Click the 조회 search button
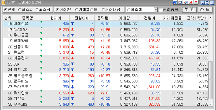 [x=189, y=10]
